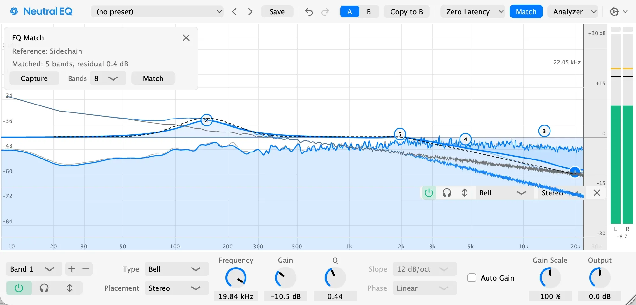Toggle band power in floating toolbar
The image size is (636, 305).
[x=429, y=193]
